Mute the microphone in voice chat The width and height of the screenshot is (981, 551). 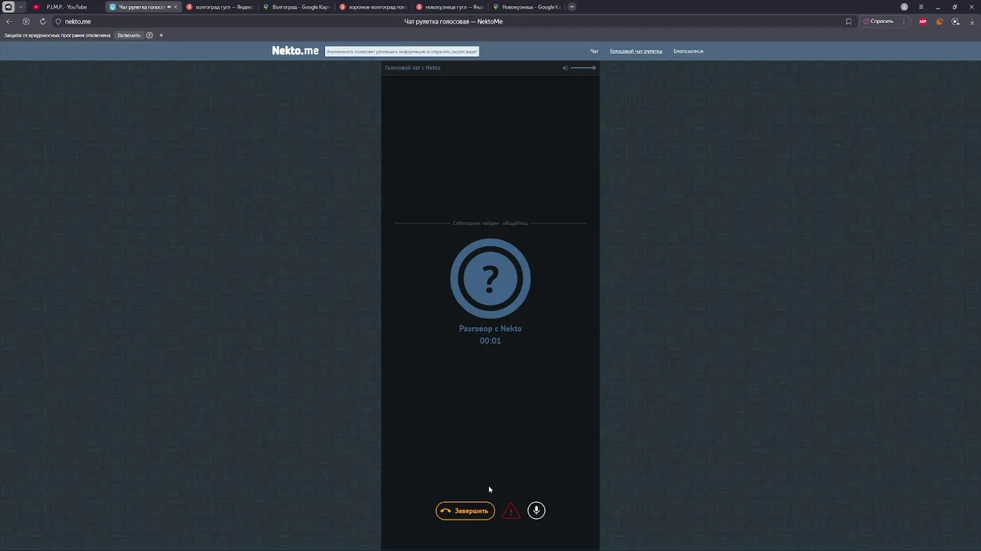536,510
